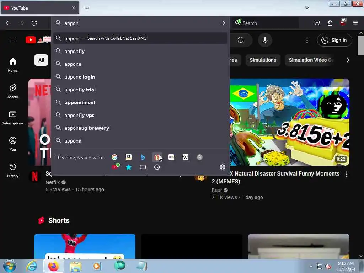
Task: Choose suggestion 'apponaug brewery'
Action: point(140,128)
